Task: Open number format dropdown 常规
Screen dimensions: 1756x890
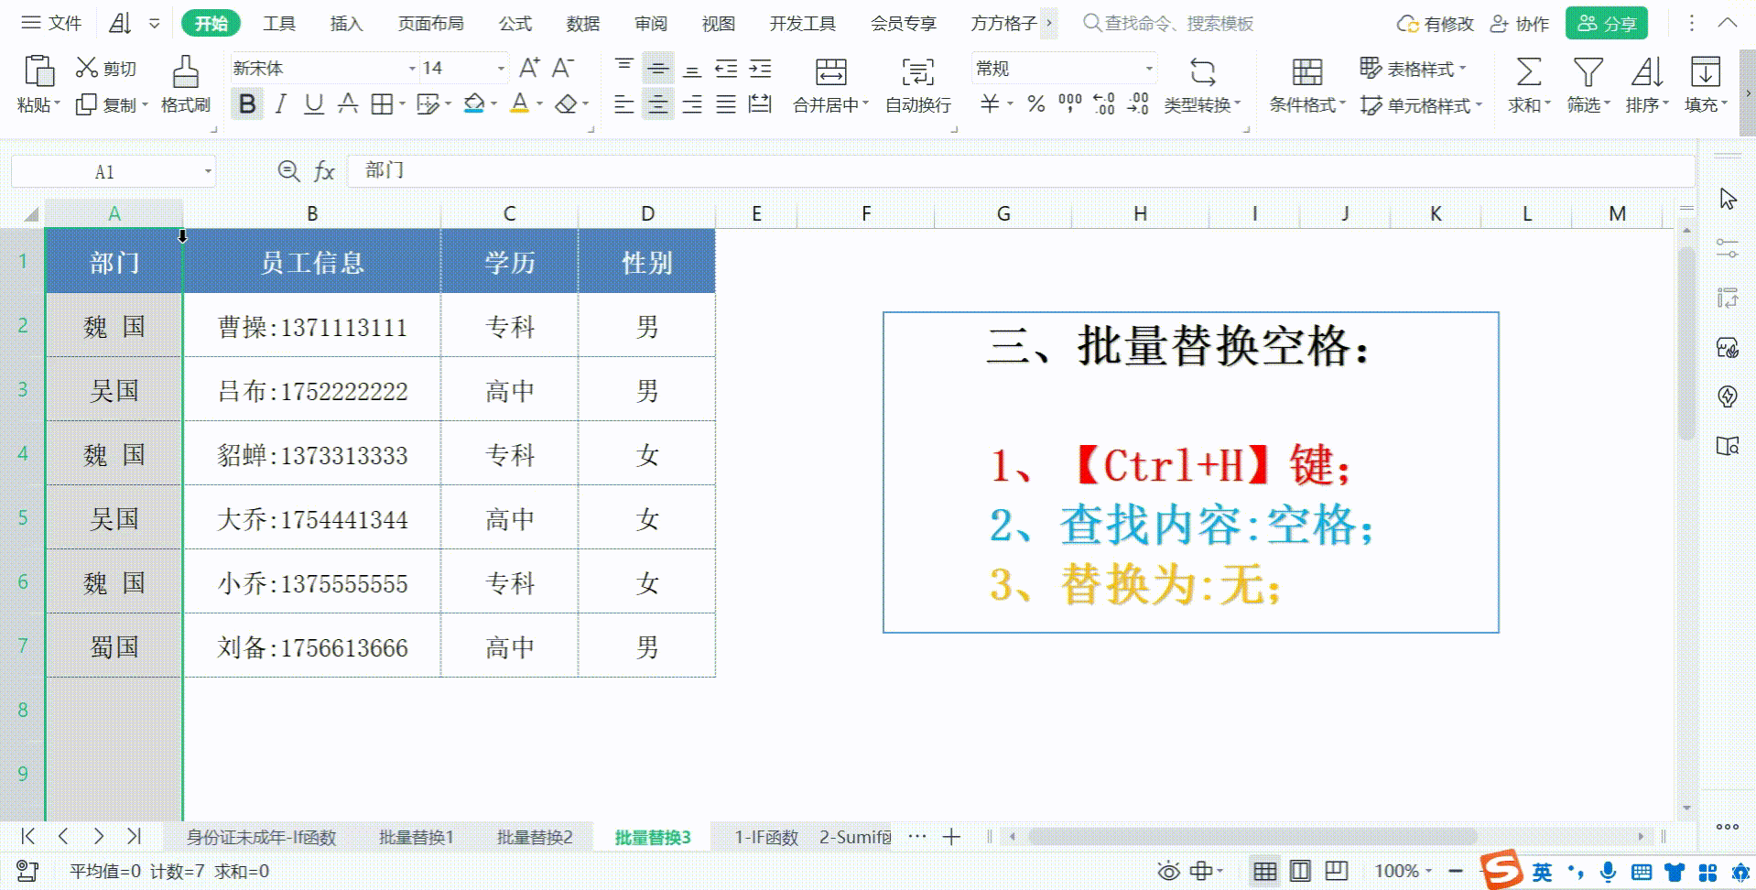Action: tap(1149, 69)
